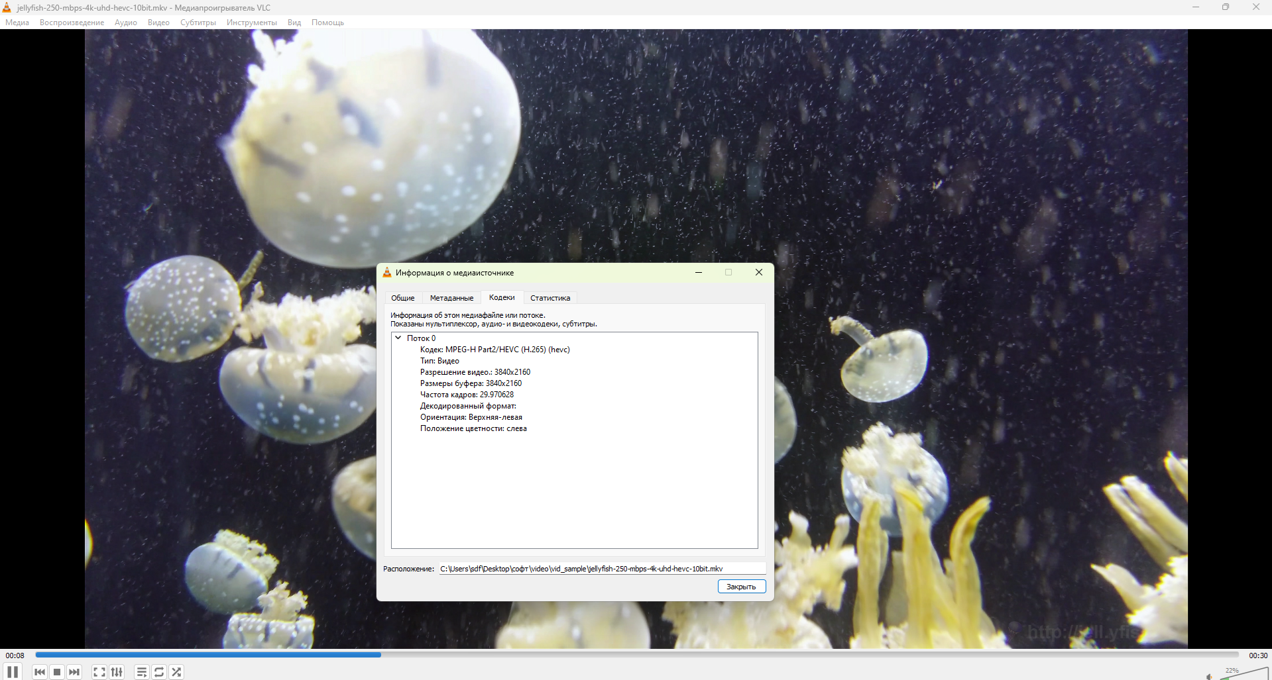The width and height of the screenshot is (1272, 680).
Task: Open the Инструменты menu
Action: (252, 23)
